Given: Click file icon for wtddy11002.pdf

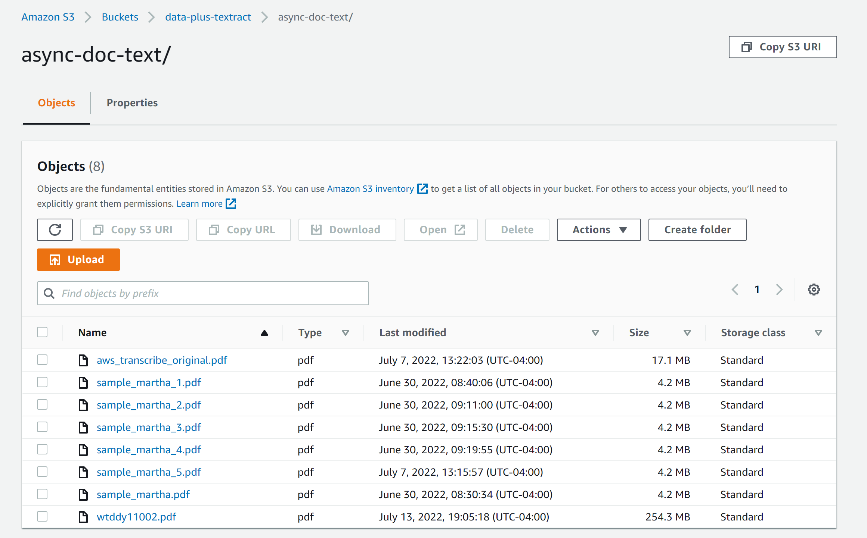Looking at the screenshot, I should coord(83,517).
